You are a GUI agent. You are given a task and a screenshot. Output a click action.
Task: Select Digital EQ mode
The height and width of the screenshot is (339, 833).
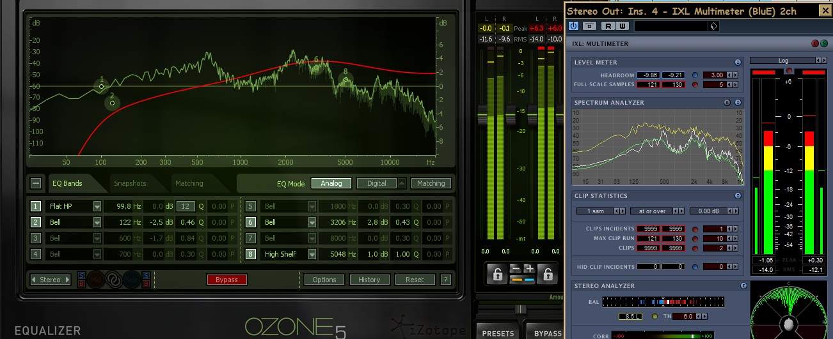point(377,183)
